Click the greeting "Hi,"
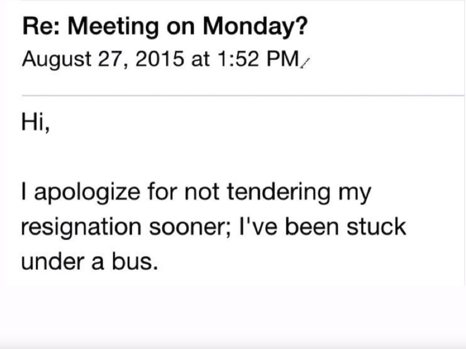466x349 pixels. (35, 125)
